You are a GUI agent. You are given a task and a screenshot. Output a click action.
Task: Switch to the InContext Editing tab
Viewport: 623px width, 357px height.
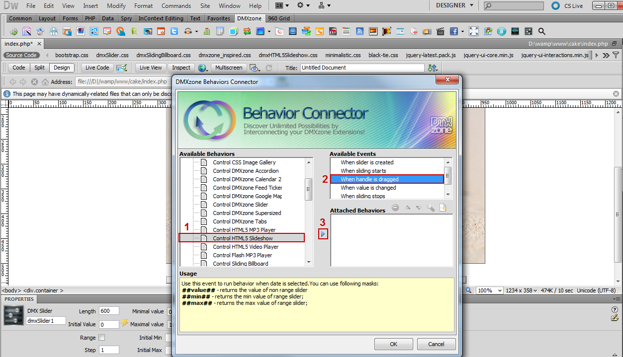(161, 18)
